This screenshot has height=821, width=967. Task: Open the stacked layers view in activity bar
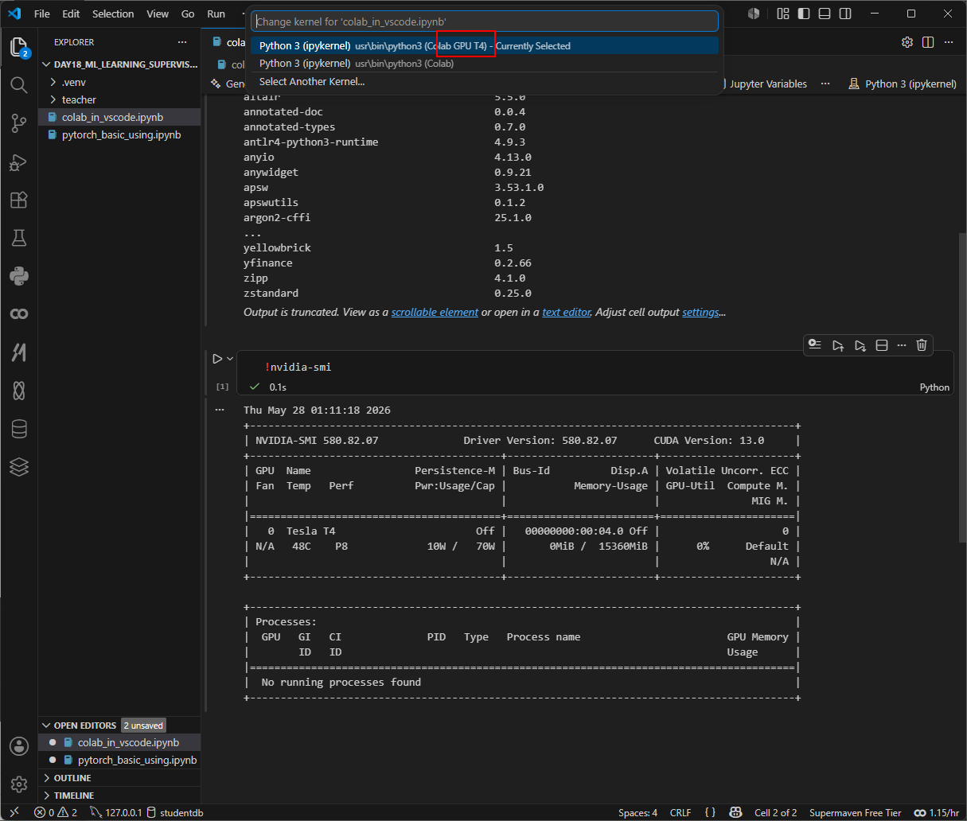19,467
